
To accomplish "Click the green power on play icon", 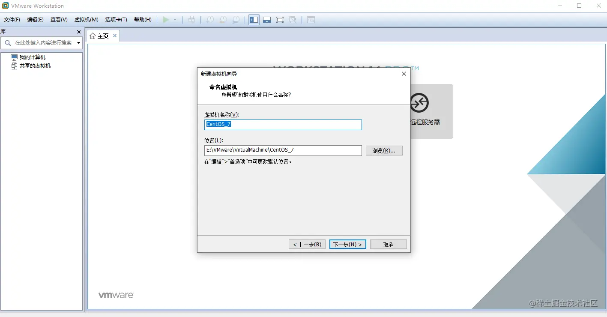I will pyautogui.click(x=166, y=20).
